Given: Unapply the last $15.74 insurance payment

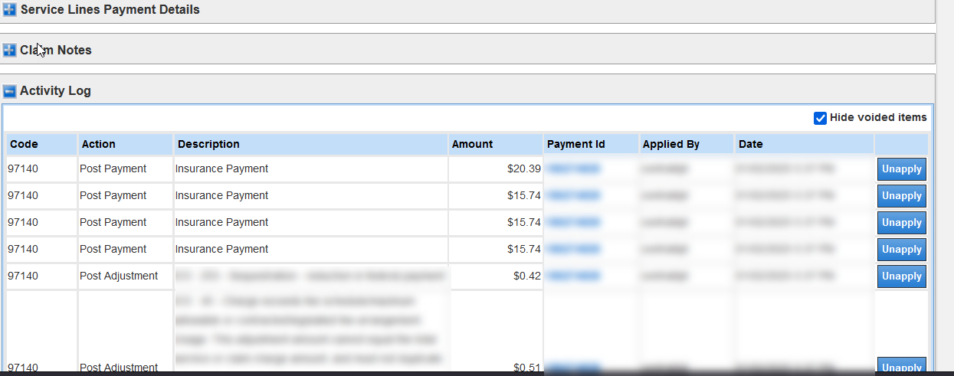Looking at the screenshot, I should (x=901, y=250).
